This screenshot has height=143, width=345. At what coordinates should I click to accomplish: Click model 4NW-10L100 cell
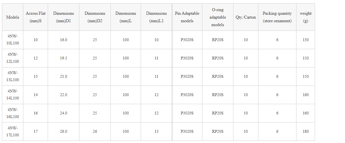click(12, 40)
